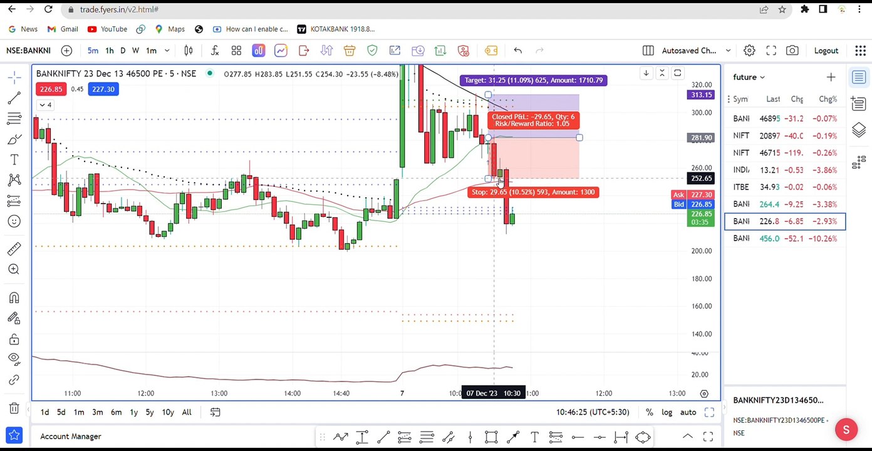
Task: Open the fx indicators menu
Action: 214,51
